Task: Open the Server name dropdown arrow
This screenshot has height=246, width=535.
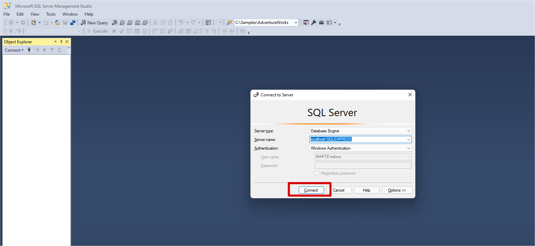Action: [x=408, y=140]
